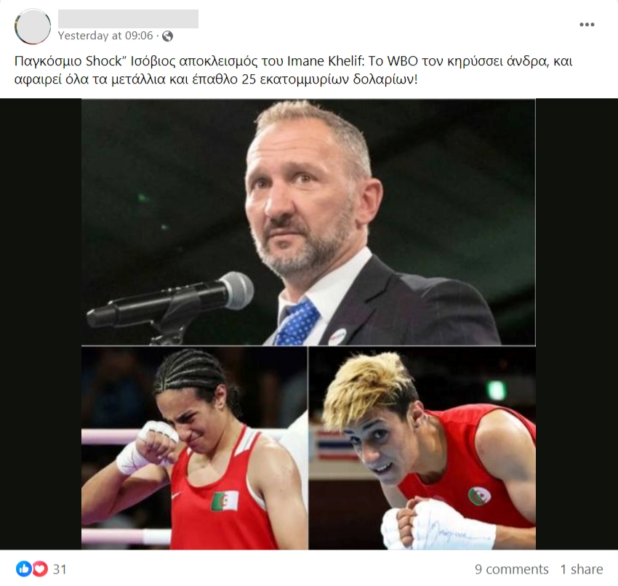The image size is (618, 586).
Task: Open the 9 comments link
Action: click(x=512, y=569)
